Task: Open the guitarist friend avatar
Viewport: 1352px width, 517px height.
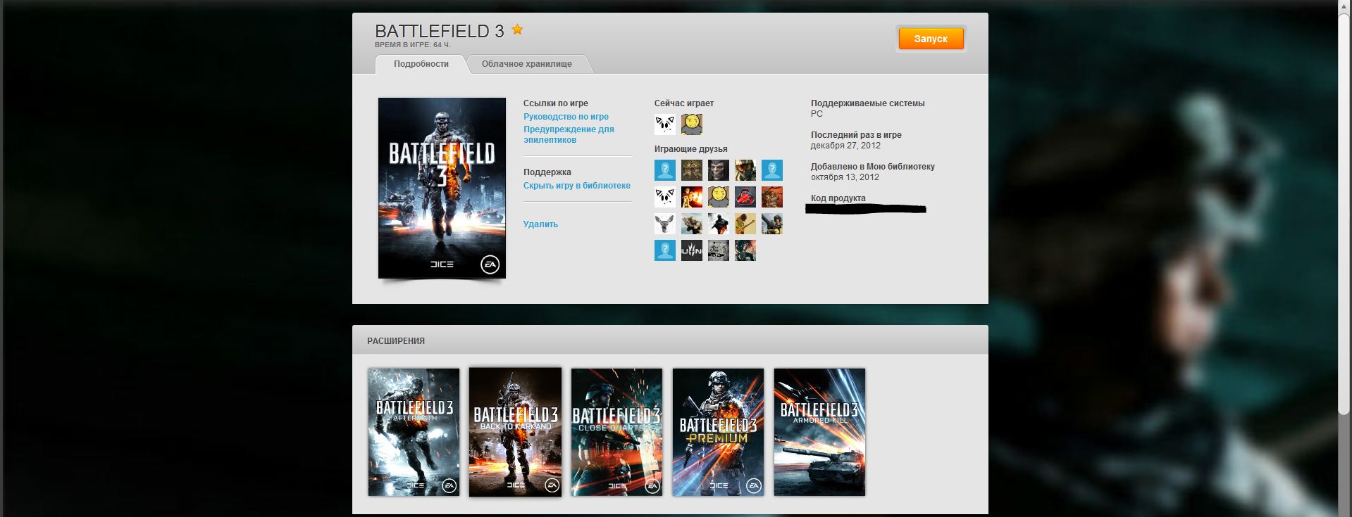Action: pos(745,224)
